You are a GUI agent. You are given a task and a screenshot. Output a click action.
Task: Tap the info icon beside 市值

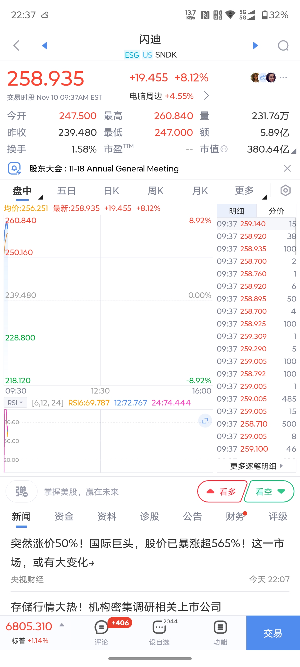(224, 149)
